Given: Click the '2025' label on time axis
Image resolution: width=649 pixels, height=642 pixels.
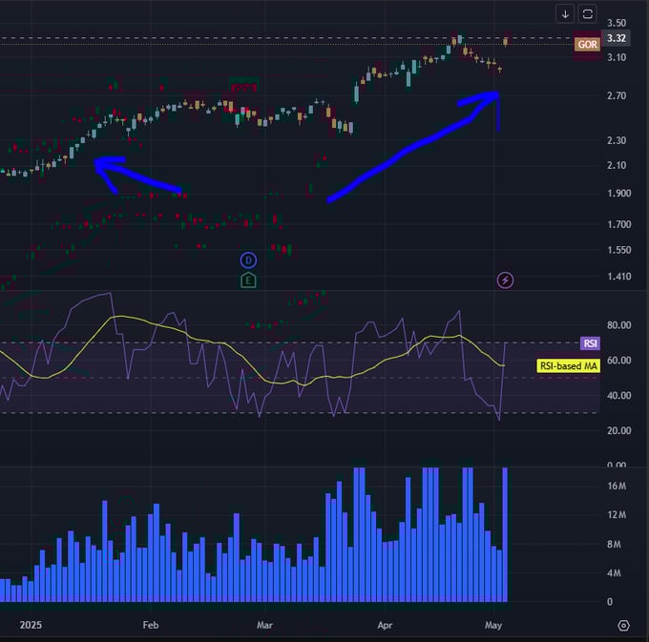Looking at the screenshot, I should point(31,625).
